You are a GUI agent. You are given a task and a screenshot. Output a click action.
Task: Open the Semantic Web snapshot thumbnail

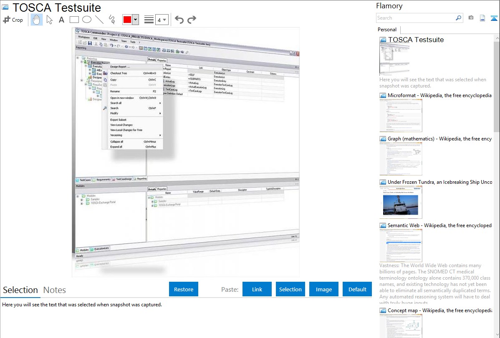click(x=401, y=245)
